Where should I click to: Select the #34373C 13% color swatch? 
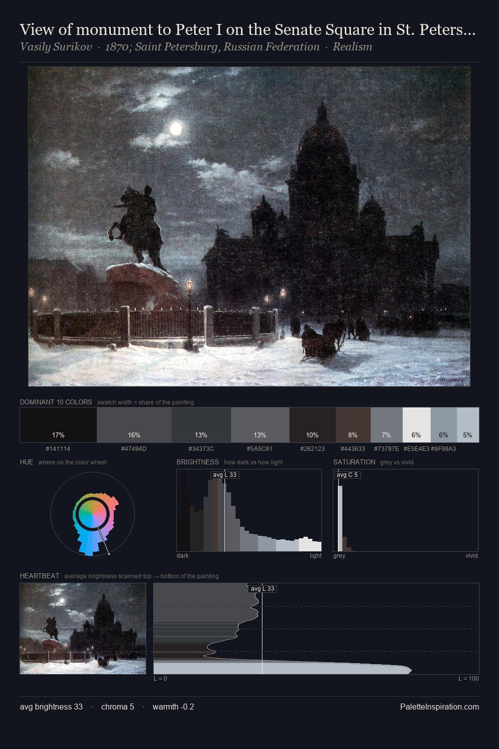201,425
